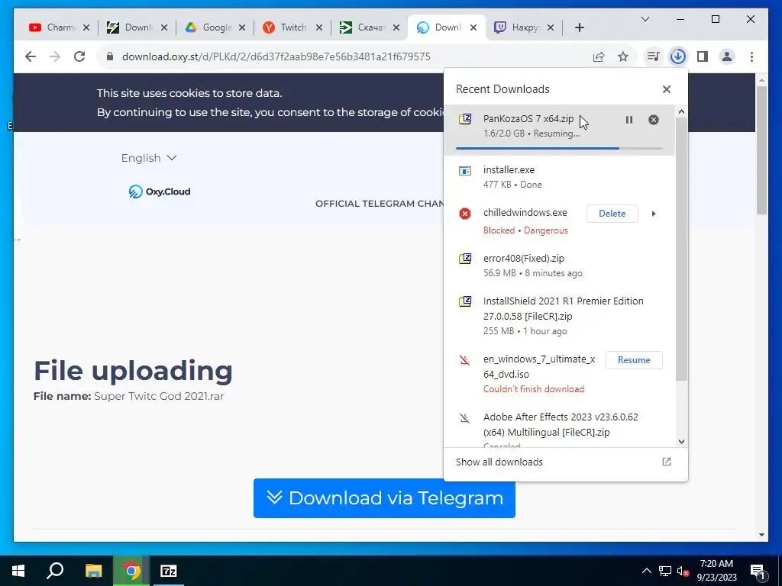Click the error408(Fixed).zip file icon
Screen dimensions: 782x586
point(465,259)
